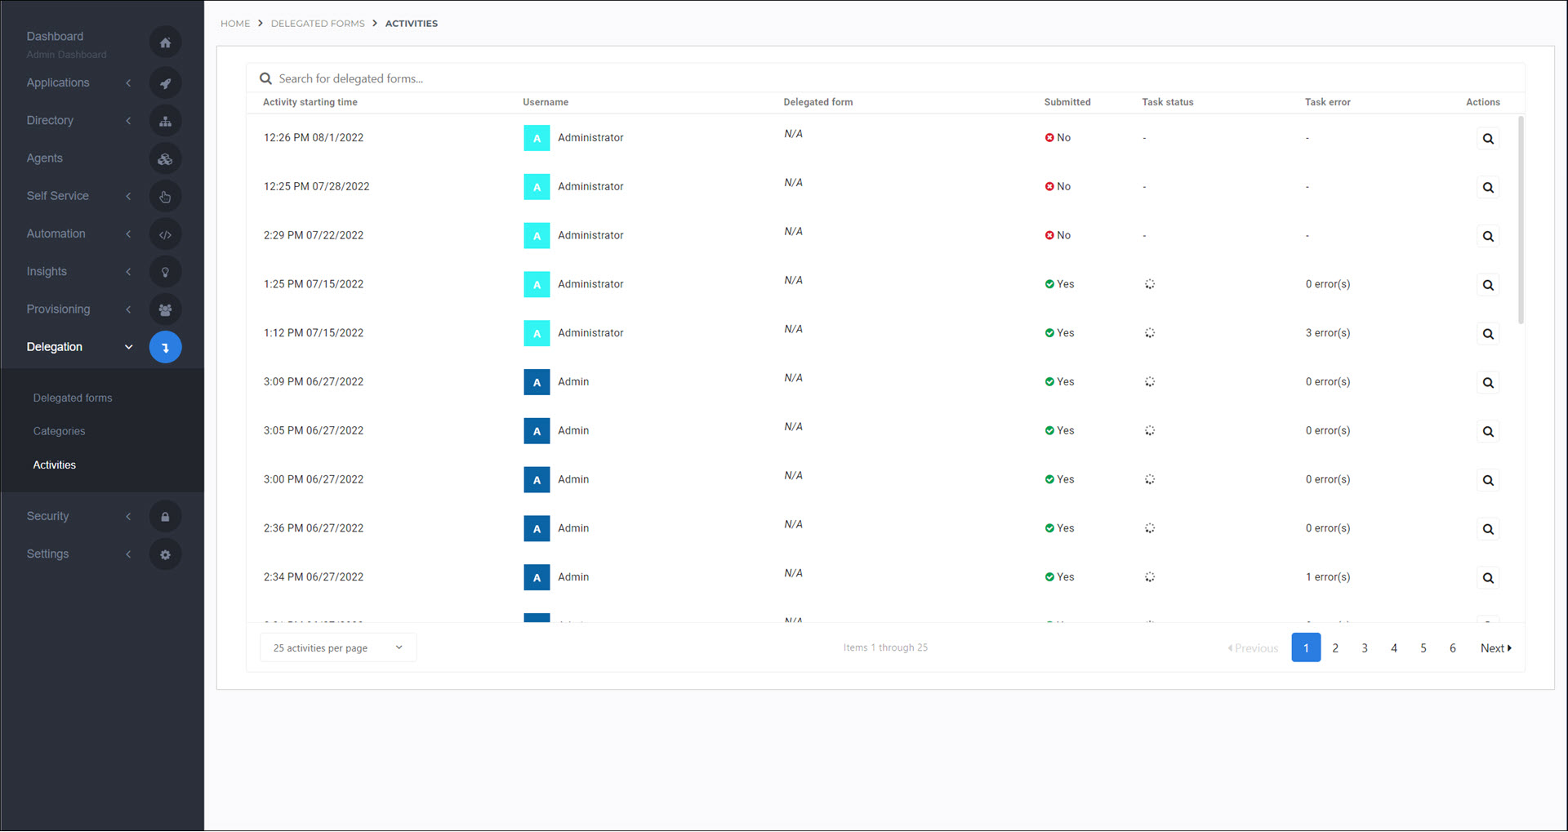Image resolution: width=1568 pixels, height=832 pixels.
Task: Click the Next page button
Action: [1496, 648]
